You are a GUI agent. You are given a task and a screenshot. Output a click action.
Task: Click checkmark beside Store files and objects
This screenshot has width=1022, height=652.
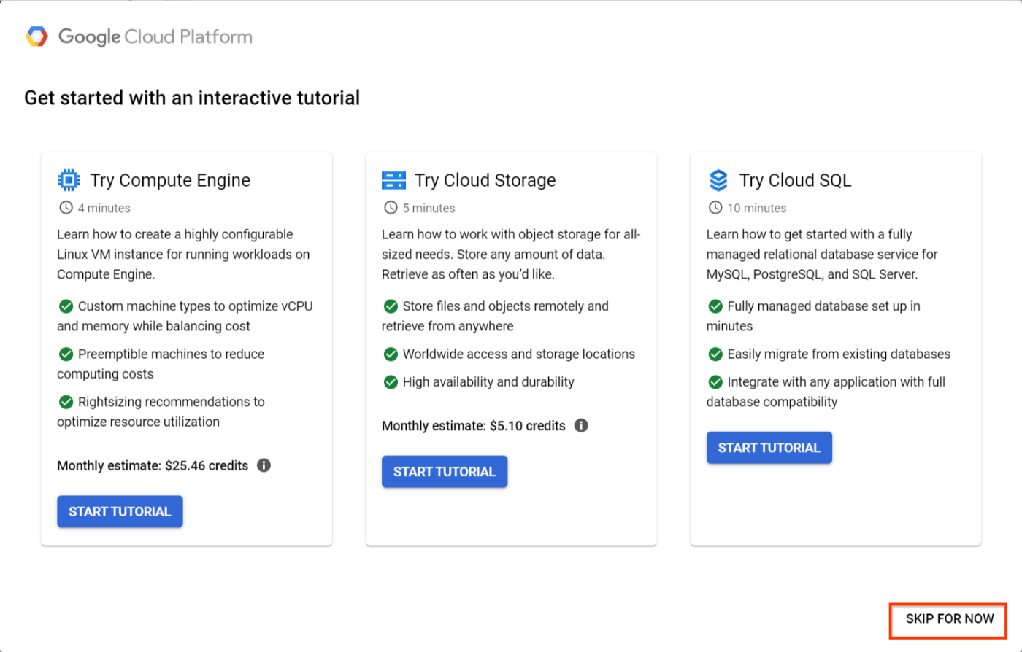pos(391,306)
